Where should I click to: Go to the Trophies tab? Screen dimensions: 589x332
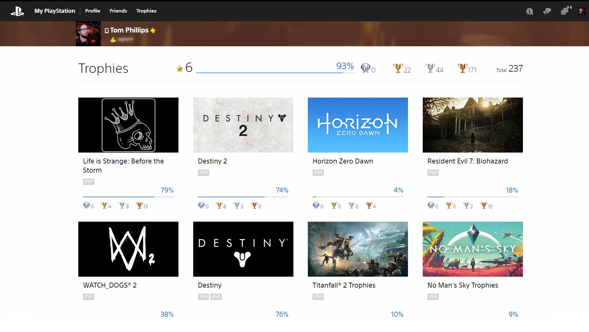pos(146,11)
